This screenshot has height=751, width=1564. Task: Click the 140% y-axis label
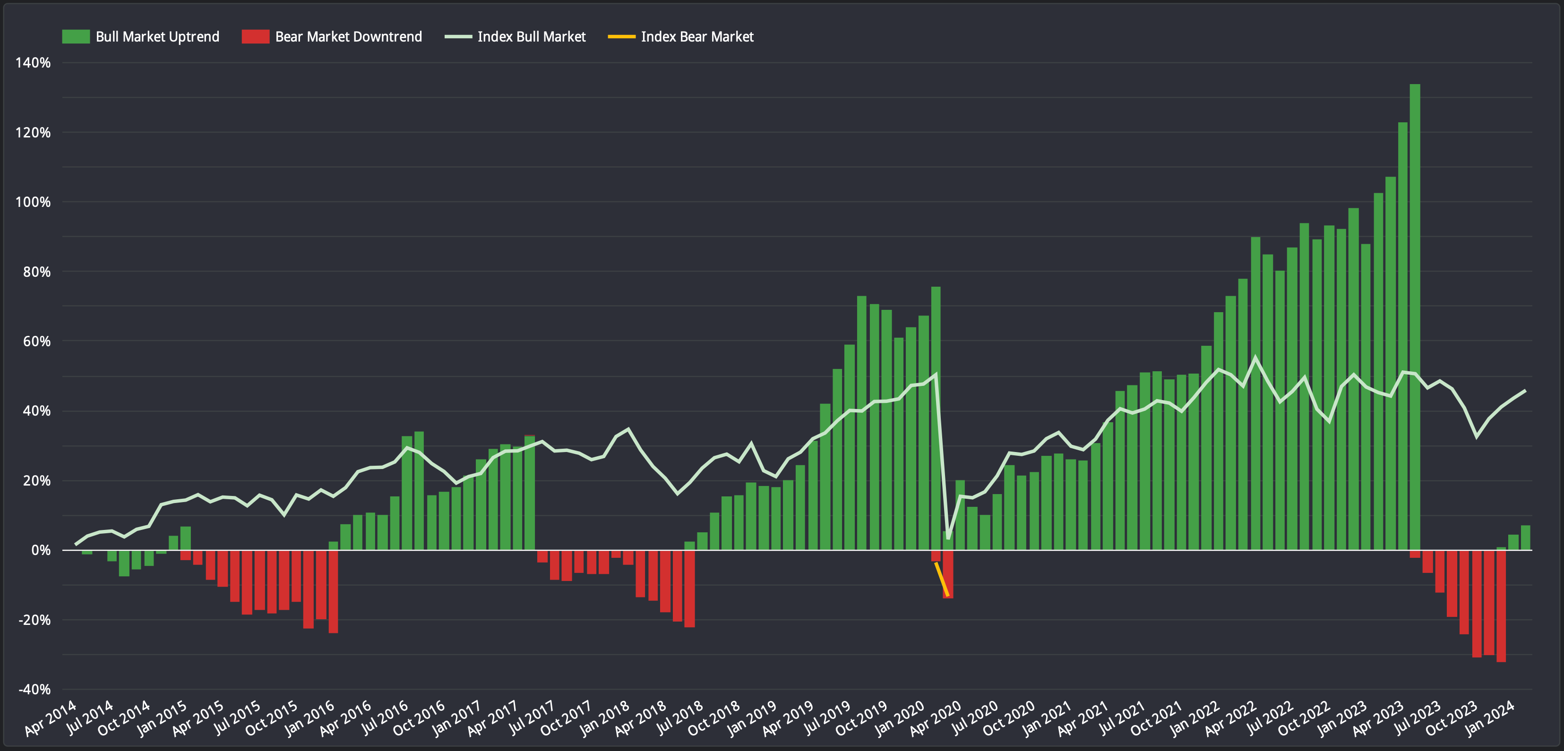coord(34,62)
